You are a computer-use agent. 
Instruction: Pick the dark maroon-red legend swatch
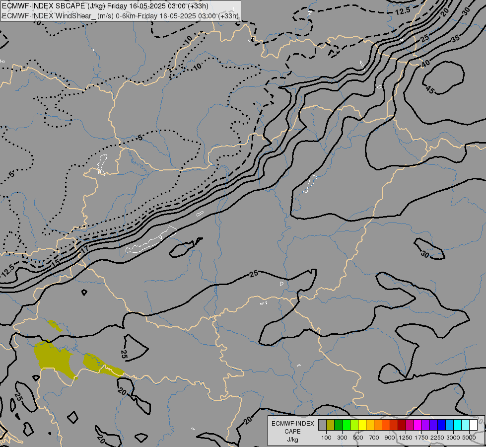[402, 425]
